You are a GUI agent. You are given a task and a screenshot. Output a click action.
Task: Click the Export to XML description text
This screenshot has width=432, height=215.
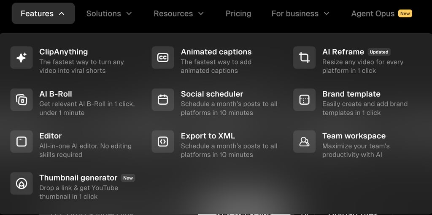pyautogui.click(x=229, y=150)
